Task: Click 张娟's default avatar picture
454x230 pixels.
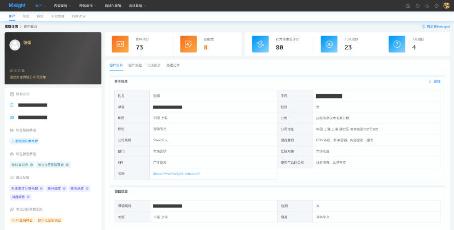Action: pos(15,45)
